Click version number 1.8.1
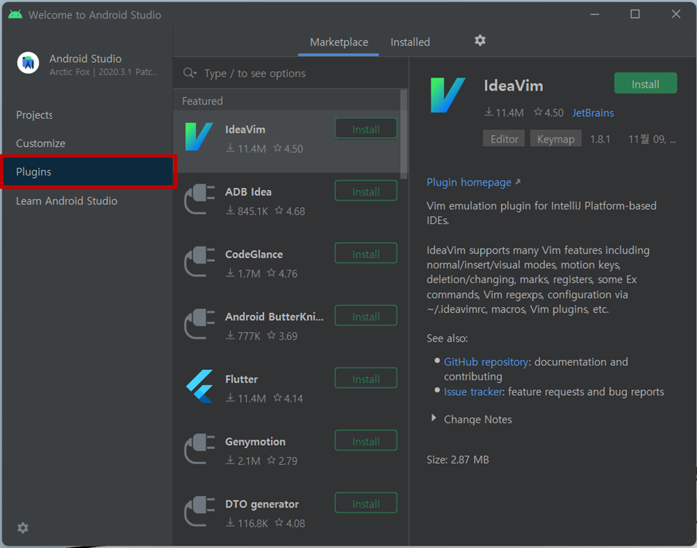 point(600,139)
